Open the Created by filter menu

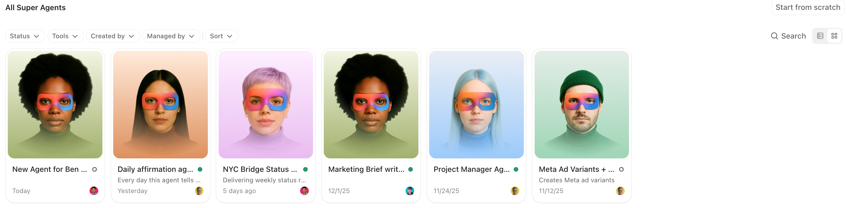pyautogui.click(x=113, y=36)
